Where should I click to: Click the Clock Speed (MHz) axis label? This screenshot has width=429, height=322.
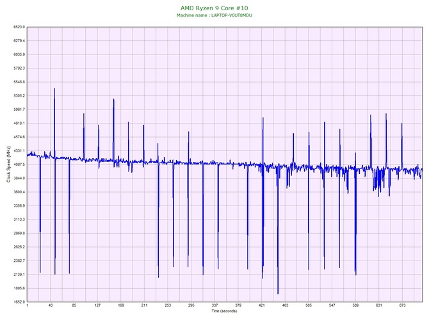(x=8, y=165)
